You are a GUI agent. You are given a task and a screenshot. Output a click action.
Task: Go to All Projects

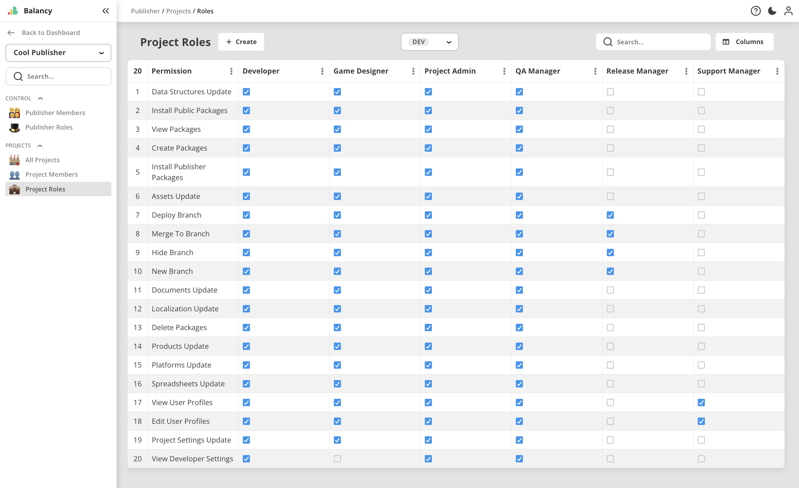42,160
